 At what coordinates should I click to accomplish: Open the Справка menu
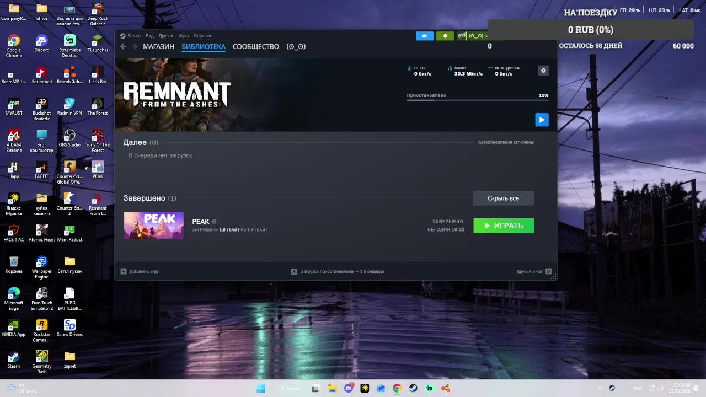point(202,36)
